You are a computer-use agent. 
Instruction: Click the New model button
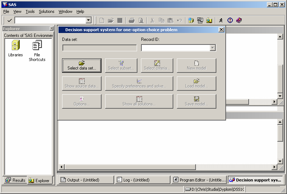tap(197, 66)
